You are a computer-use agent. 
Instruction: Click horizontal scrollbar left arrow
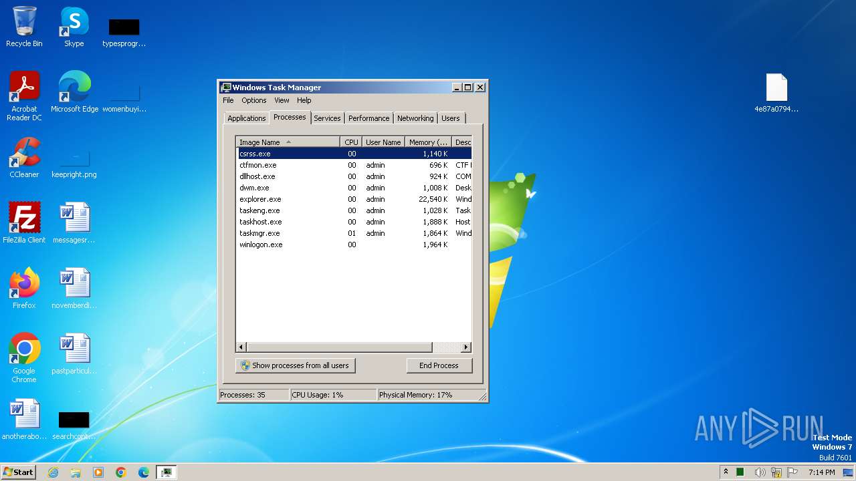(x=241, y=347)
